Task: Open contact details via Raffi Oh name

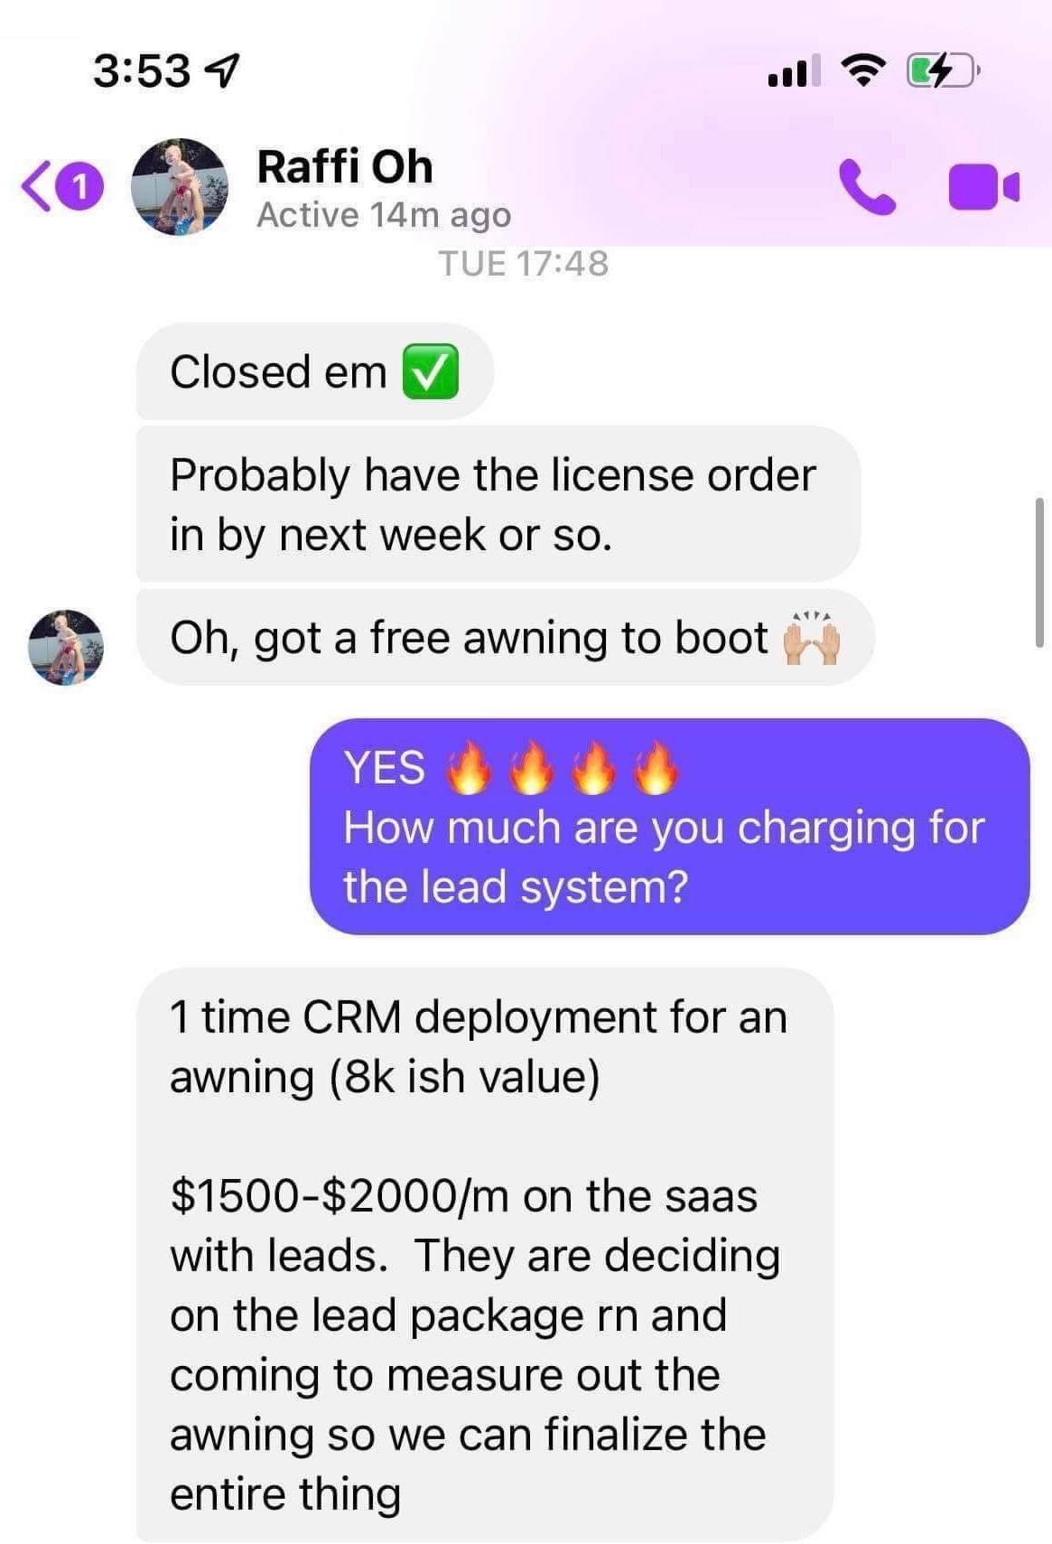Action: click(x=344, y=166)
